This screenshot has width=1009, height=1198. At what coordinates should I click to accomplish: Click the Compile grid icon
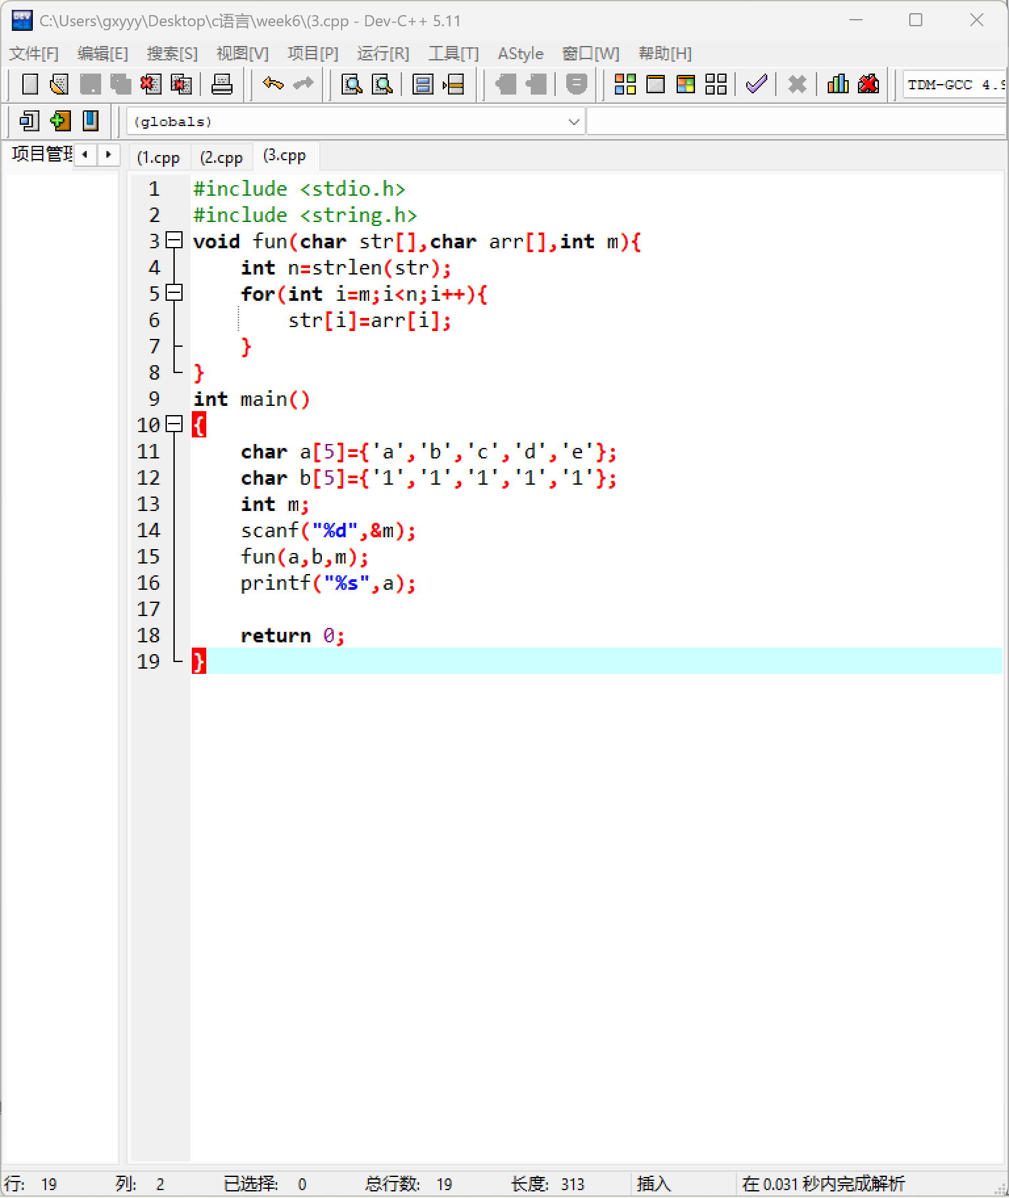[x=625, y=84]
